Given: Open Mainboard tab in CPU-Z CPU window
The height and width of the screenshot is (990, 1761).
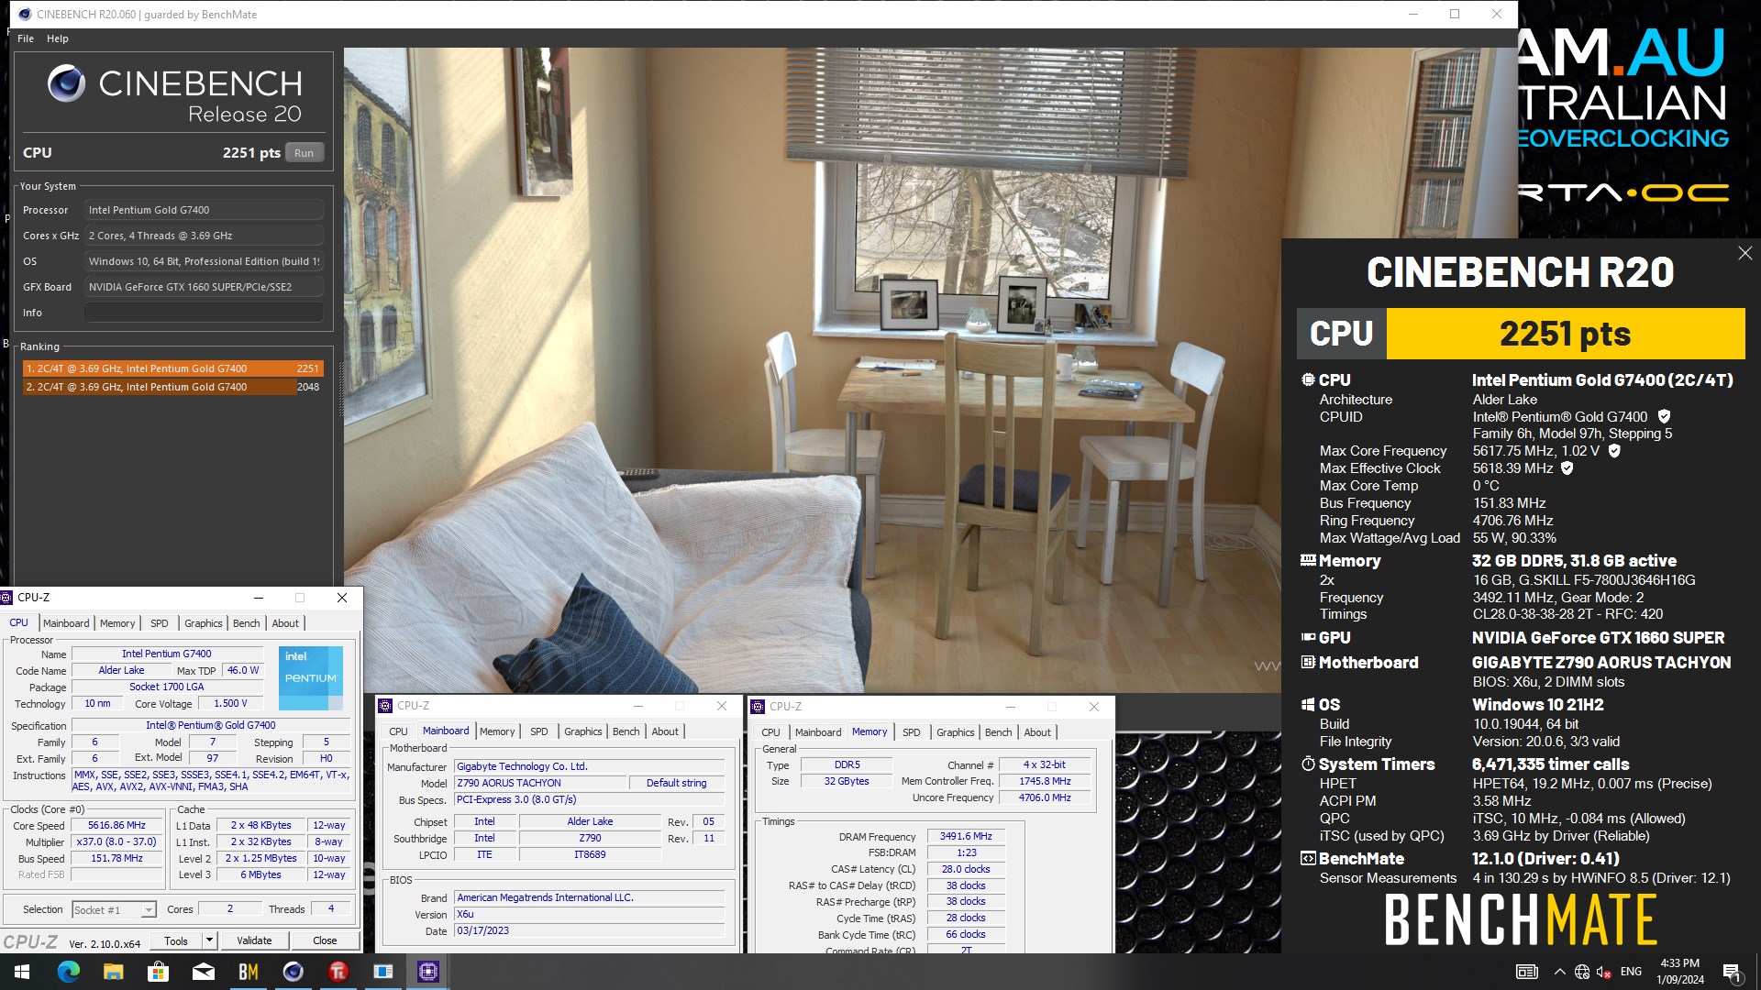Looking at the screenshot, I should (x=66, y=623).
